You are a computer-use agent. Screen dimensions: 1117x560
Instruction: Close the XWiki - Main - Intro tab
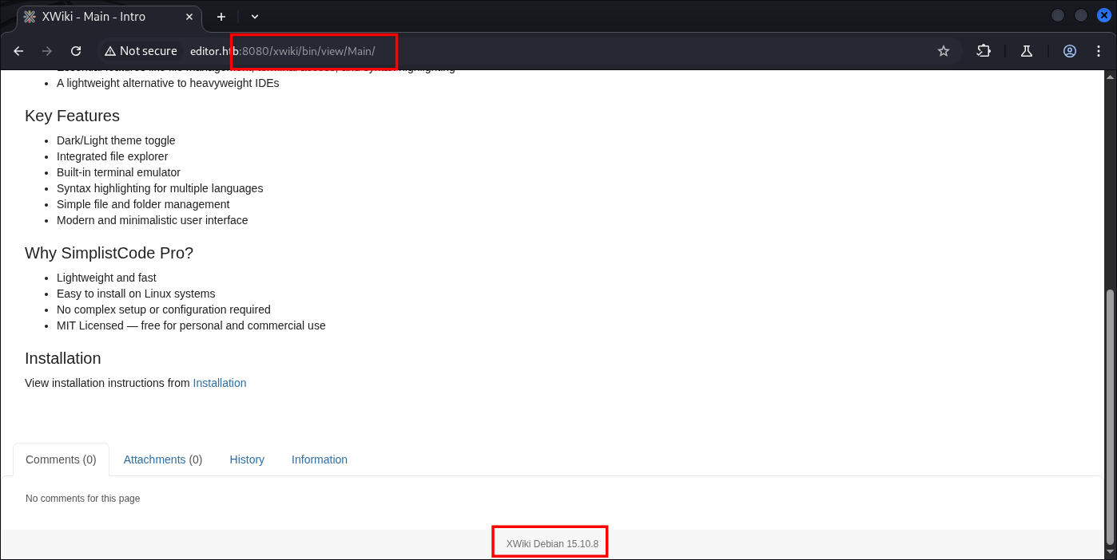pos(190,17)
